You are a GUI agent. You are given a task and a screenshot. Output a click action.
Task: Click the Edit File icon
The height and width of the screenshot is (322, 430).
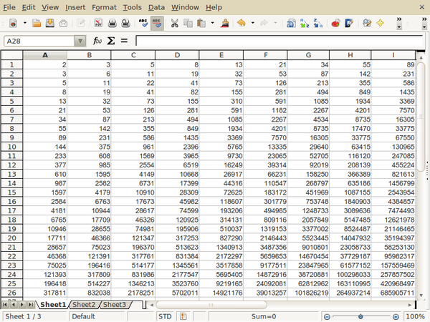[80, 24]
